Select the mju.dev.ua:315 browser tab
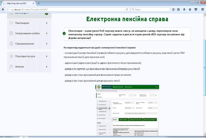This screenshot has height=138, width=206. pyautogui.click(x=18, y=4)
